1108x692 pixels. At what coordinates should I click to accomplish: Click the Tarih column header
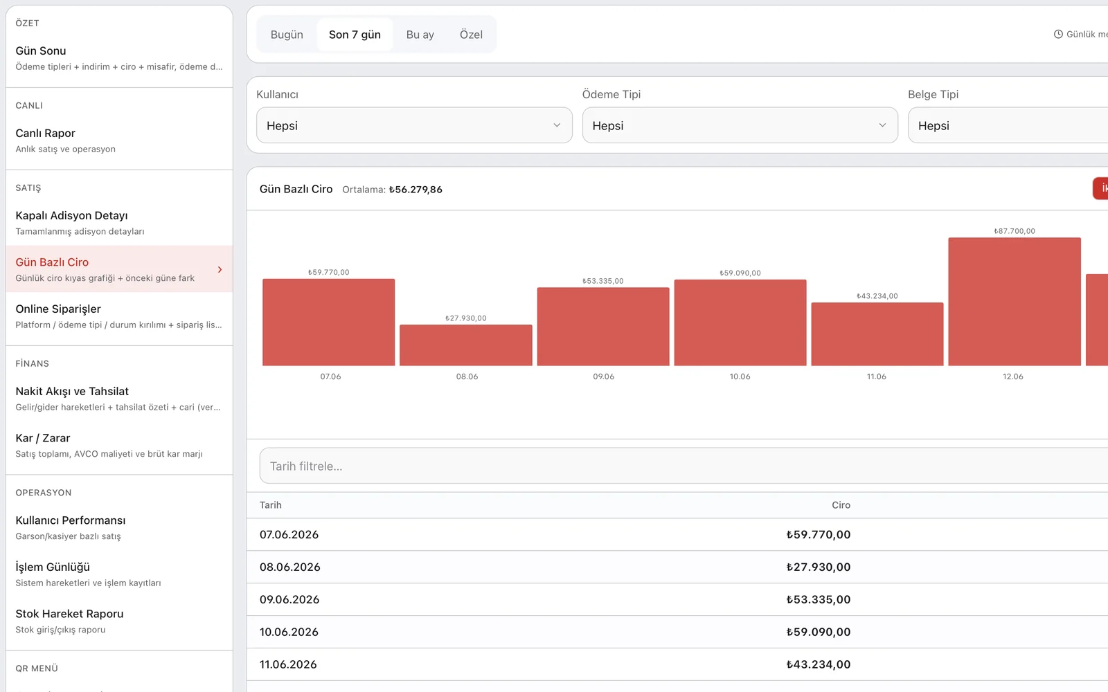tap(271, 505)
